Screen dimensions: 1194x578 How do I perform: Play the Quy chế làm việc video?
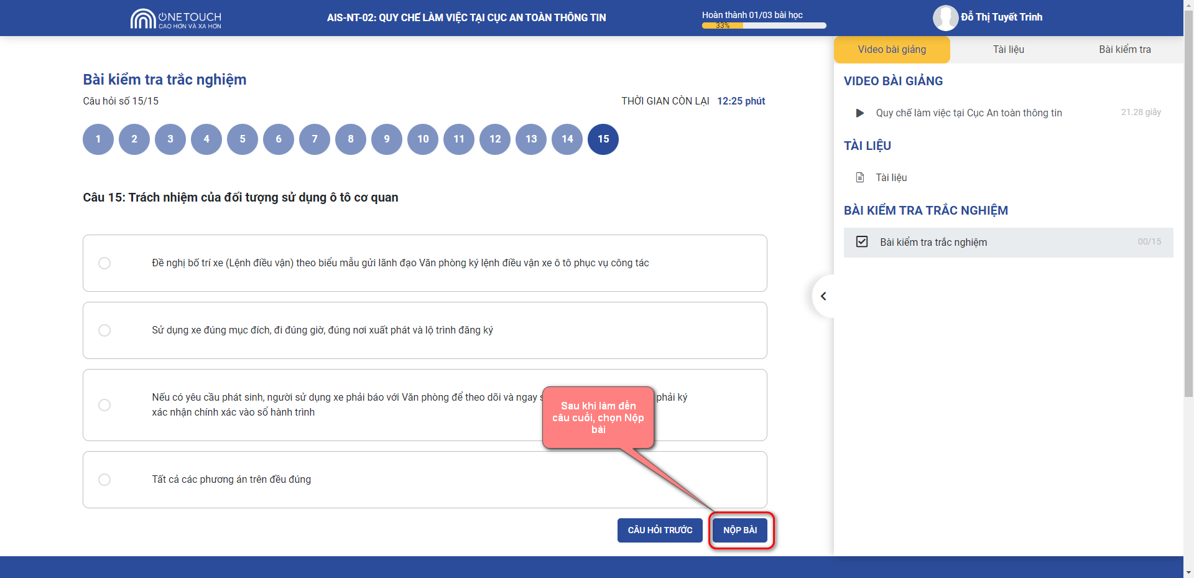coord(860,113)
